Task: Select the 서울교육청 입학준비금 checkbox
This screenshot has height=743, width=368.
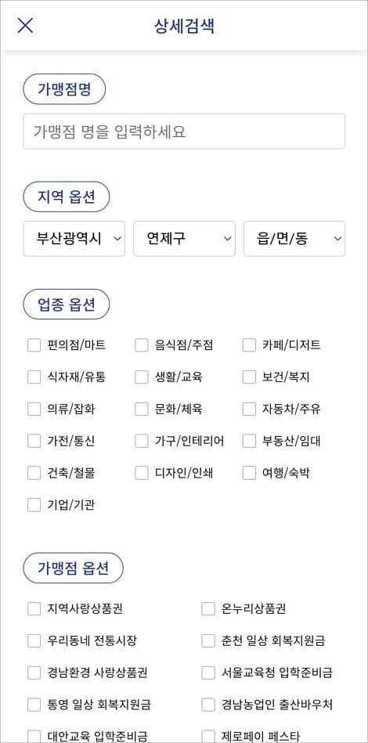Action: click(x=208, y=673)
